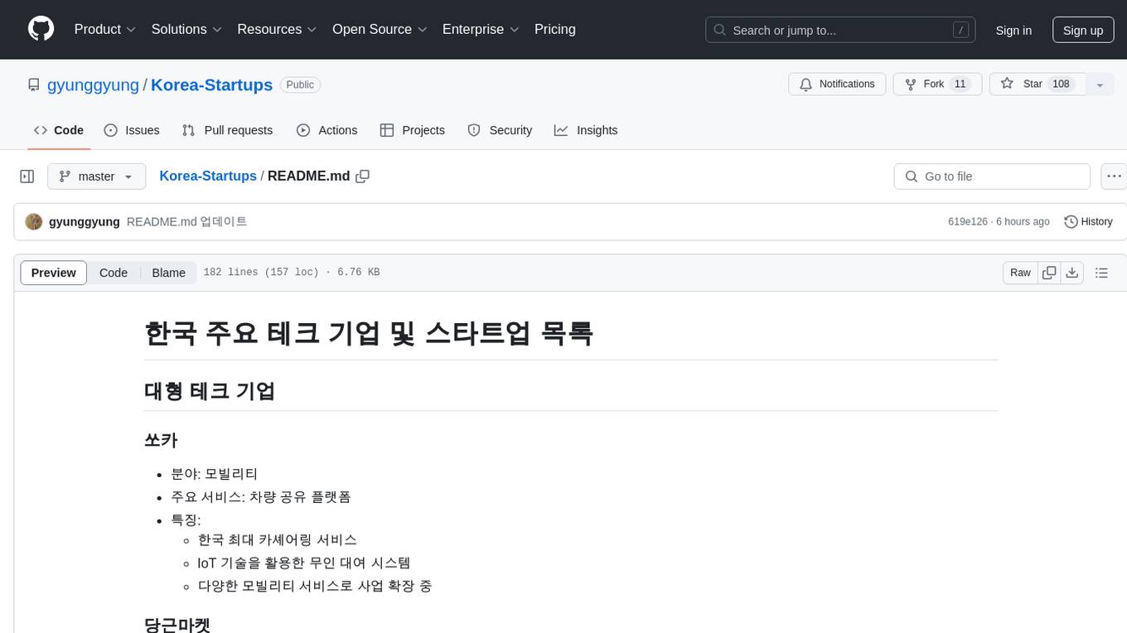Open the gyunggyung user profile
1127x633 pixels.
pos(93,85)
